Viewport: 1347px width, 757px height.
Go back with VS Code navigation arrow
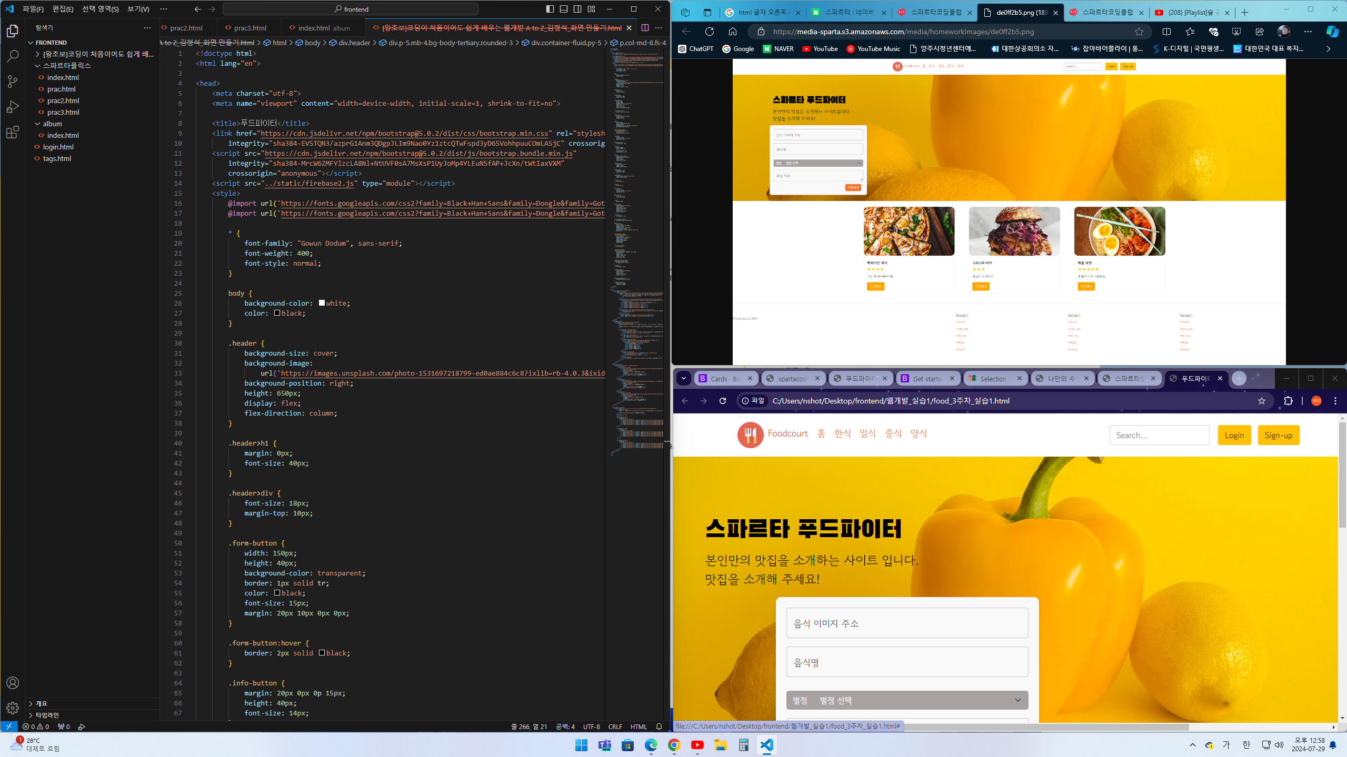[x=197, y=9]
